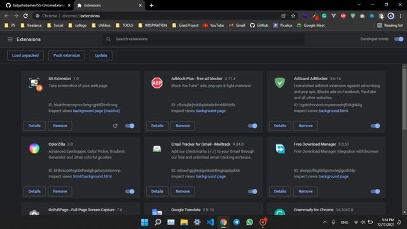Click the ColorZilla color wheel logo
The width and height of the screenshot is (407, 229).
tap(34, 148)
